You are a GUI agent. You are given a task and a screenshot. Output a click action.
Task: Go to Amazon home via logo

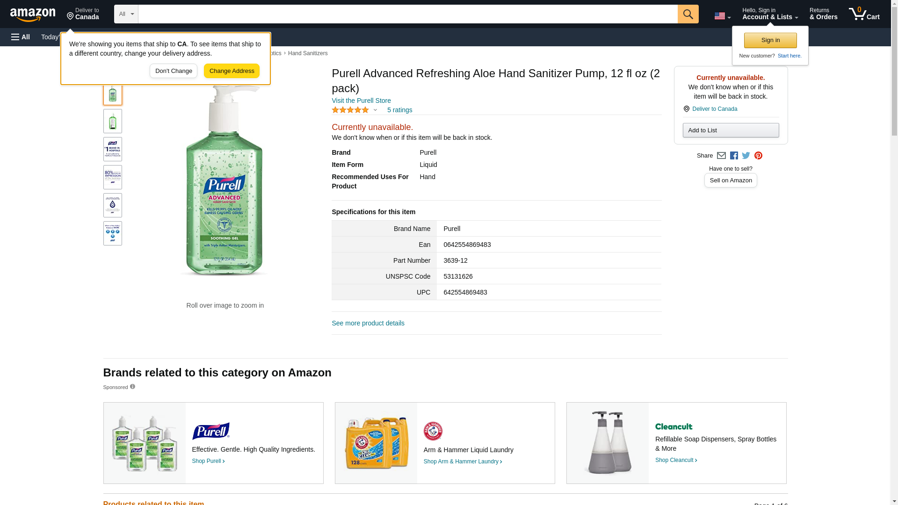(33, 14)
